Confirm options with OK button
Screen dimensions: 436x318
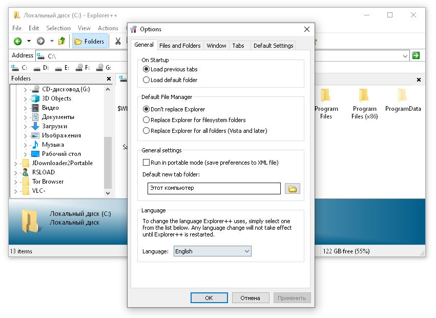[209, 297]
